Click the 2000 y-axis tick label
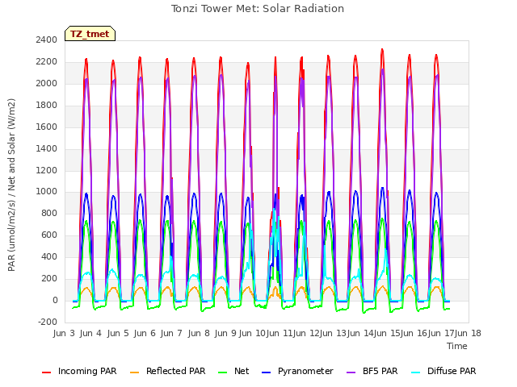517x387 pixels. (x=47, y=84)
